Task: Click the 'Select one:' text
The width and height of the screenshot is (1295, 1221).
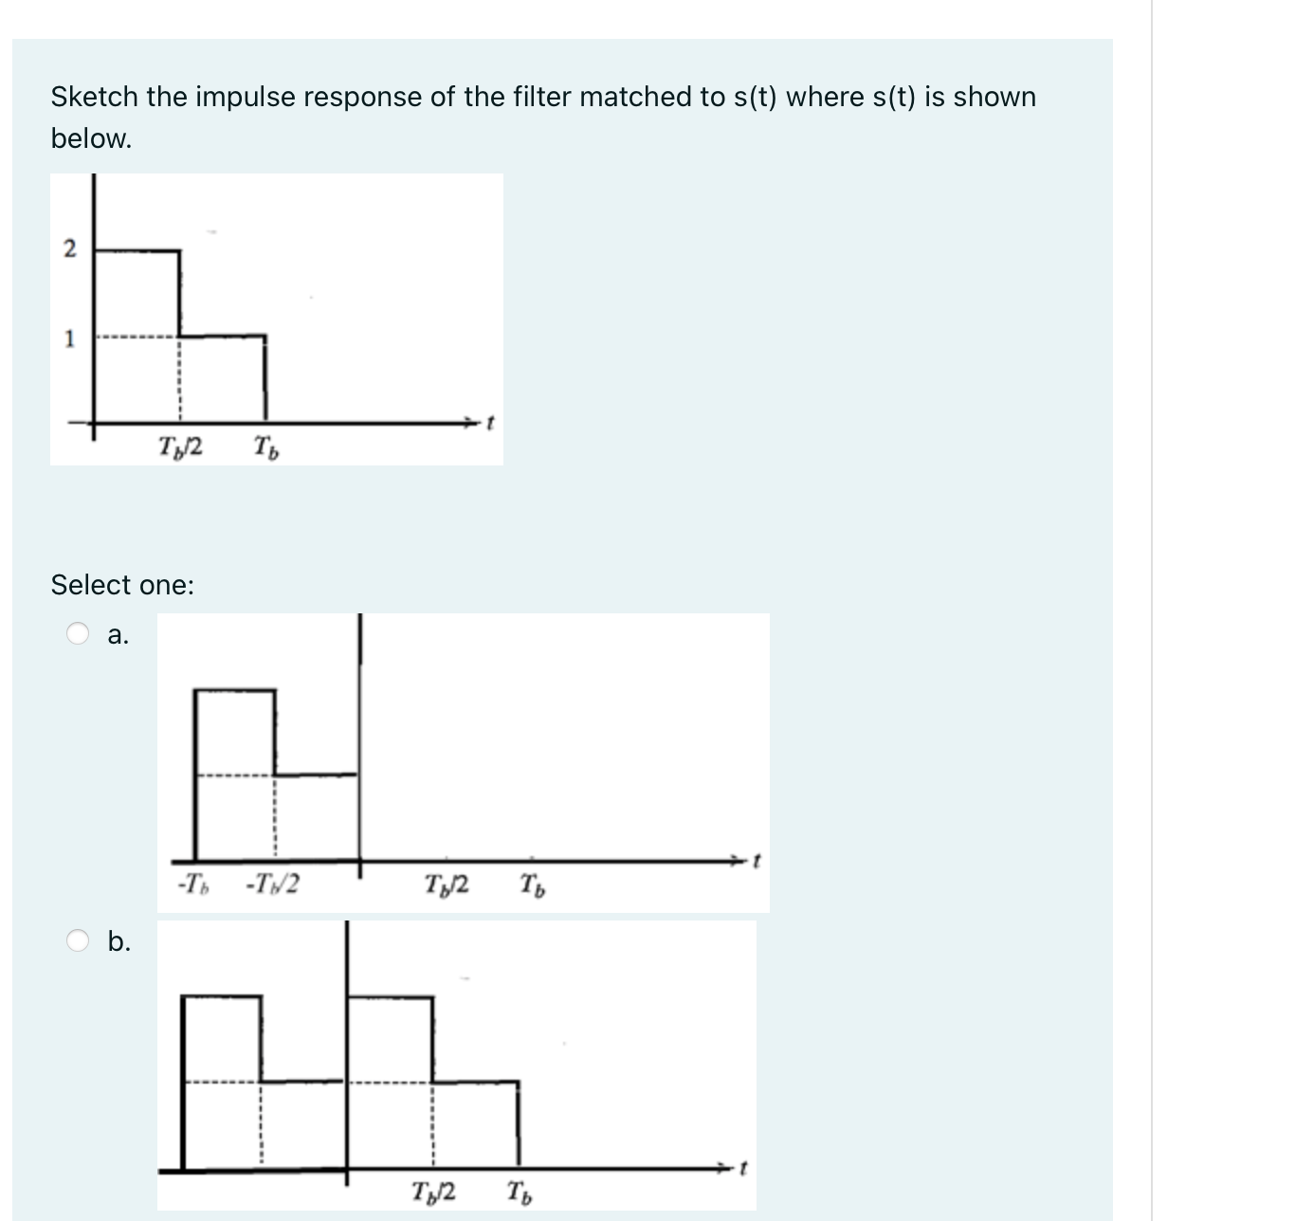Action: [x=121, y=585]
